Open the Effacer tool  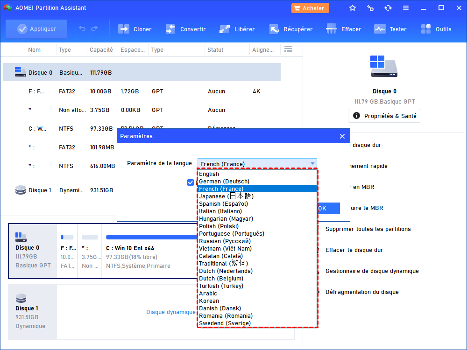click(x=343, y=29)
